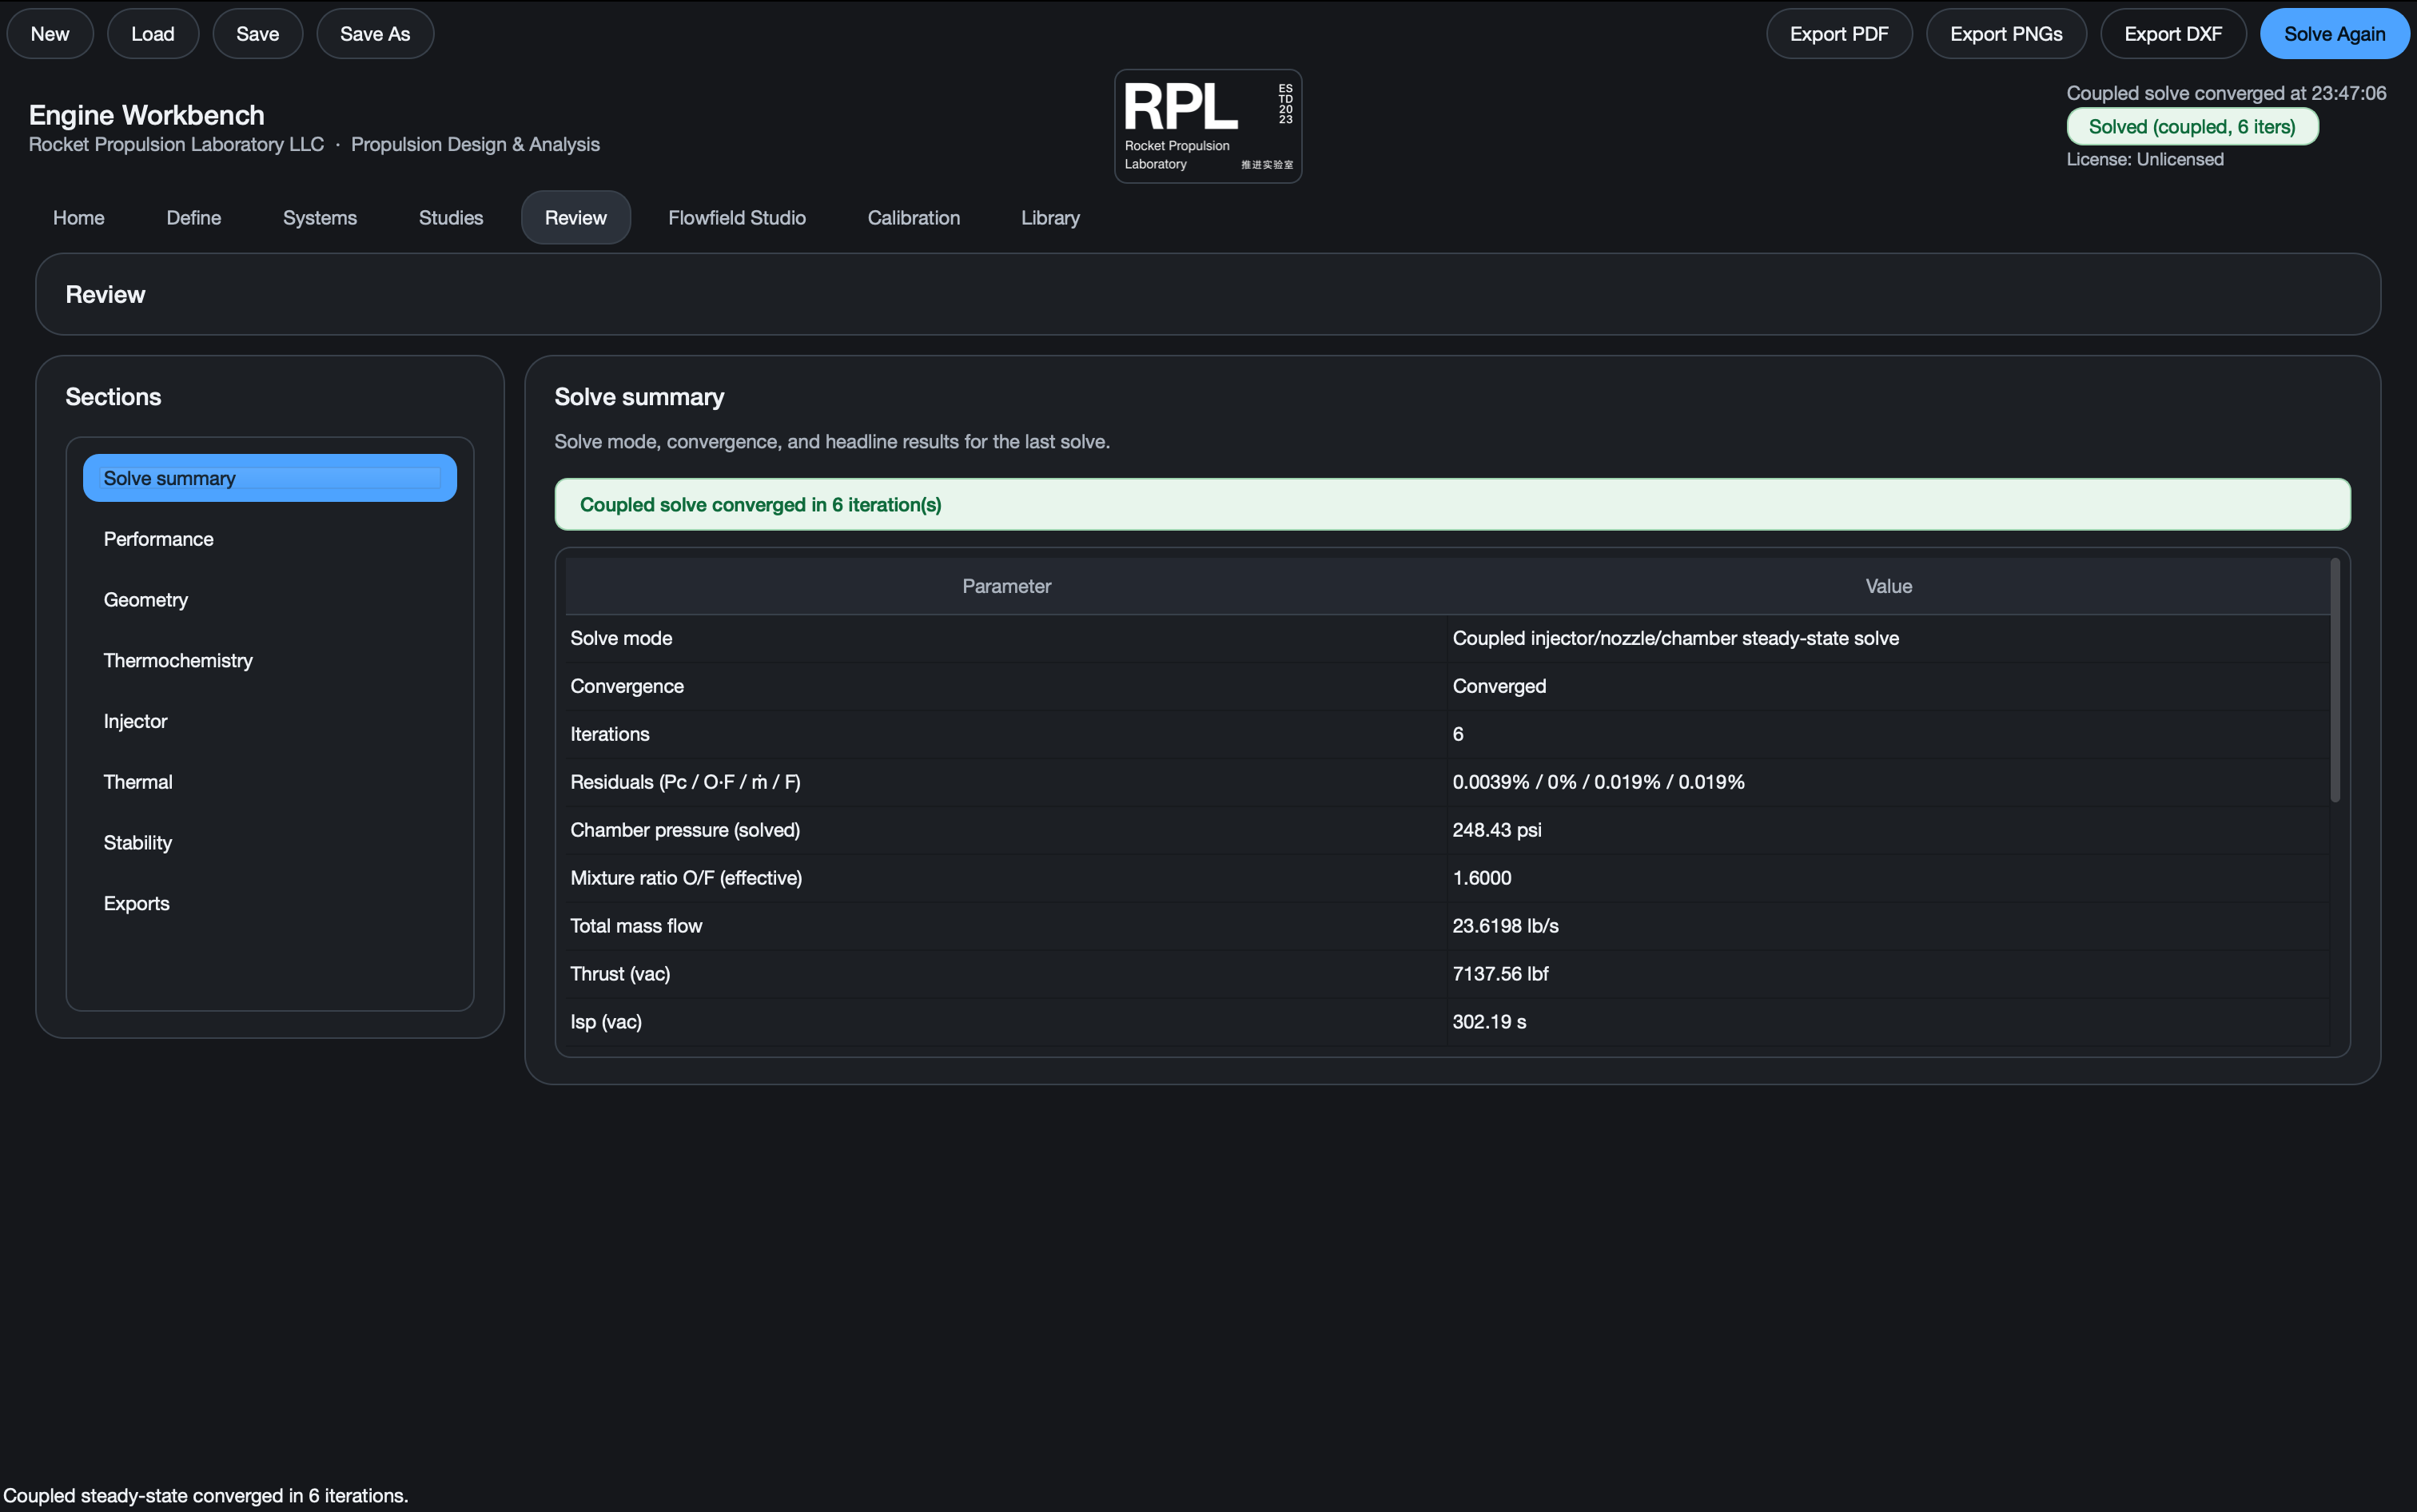Click the Total mass flow label
This screenshot has height=1512, width=2417.
(636, 926)
